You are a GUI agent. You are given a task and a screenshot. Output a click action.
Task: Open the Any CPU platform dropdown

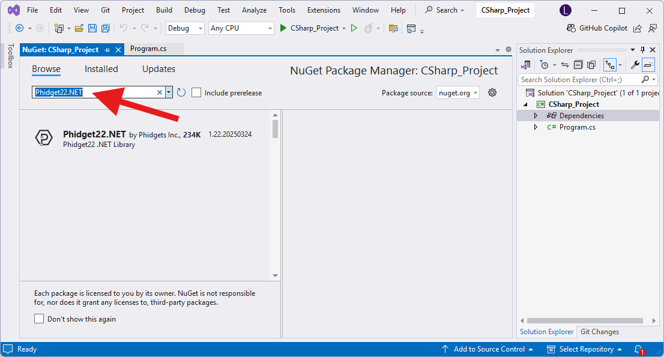pyautogui.click(x=241, y=28)
